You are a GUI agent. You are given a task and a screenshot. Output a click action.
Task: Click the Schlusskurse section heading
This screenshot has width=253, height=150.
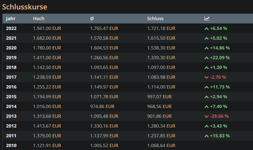(25, 7)
